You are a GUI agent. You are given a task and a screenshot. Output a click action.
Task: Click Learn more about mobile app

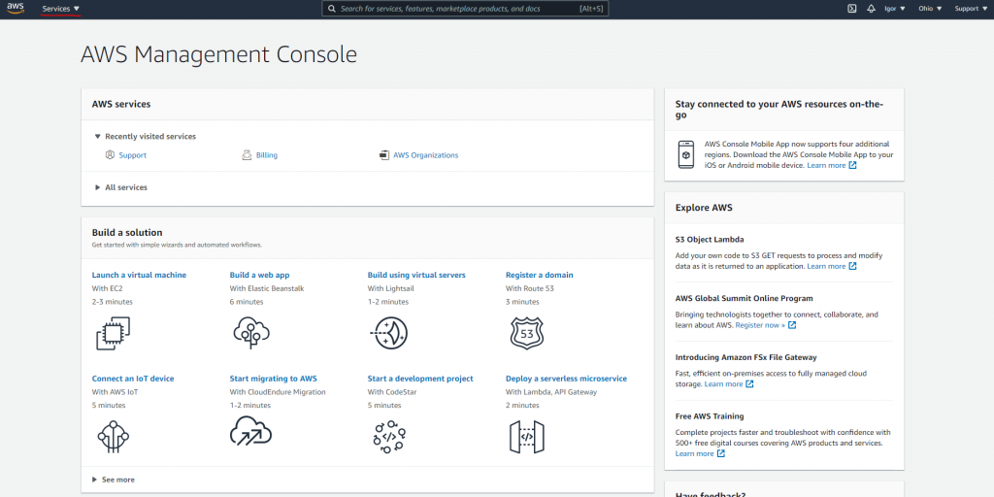(826, 165)
